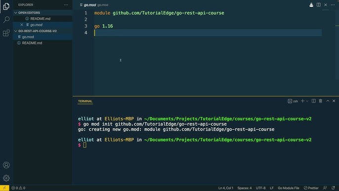Viewport: 339px width, 191px height.
Task: Collapse the Open Editors section
Action: tap(16, 13)
